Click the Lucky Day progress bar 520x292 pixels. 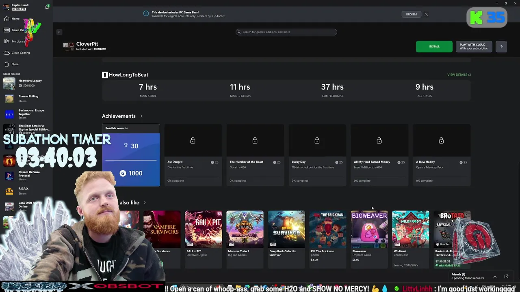pyautogui.click(x=317, y=177)
